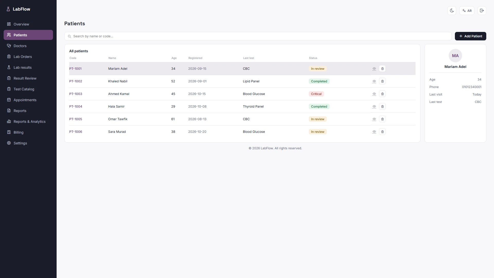
Task: Select the Khaled Nabil name cell
Action: click(118, 81)
